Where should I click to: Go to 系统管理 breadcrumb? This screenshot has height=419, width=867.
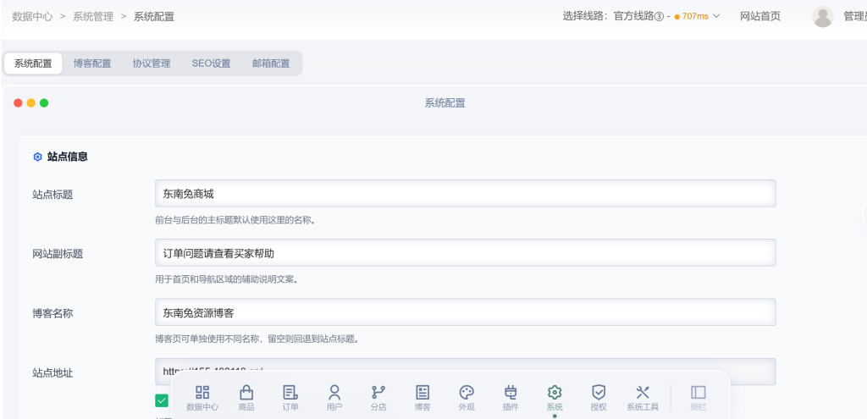tap(93, 17)
